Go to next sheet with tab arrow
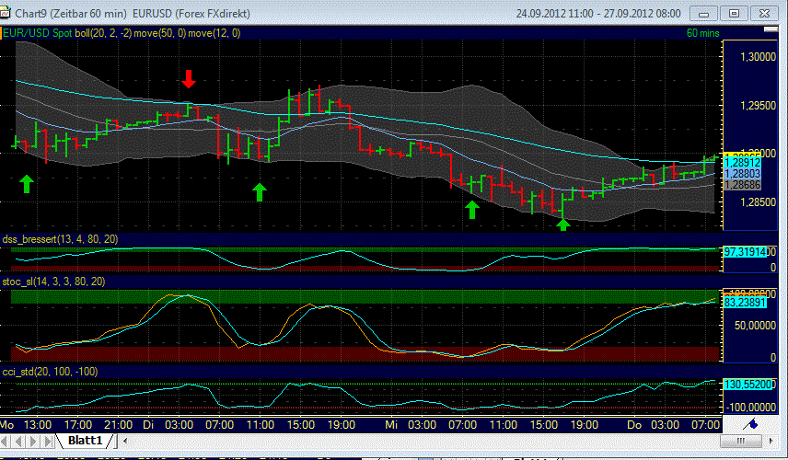This screenshot has width=788, height=460. (x=33, y=442)
